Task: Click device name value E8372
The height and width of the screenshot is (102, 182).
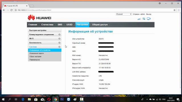Action: tap(101, 39)
